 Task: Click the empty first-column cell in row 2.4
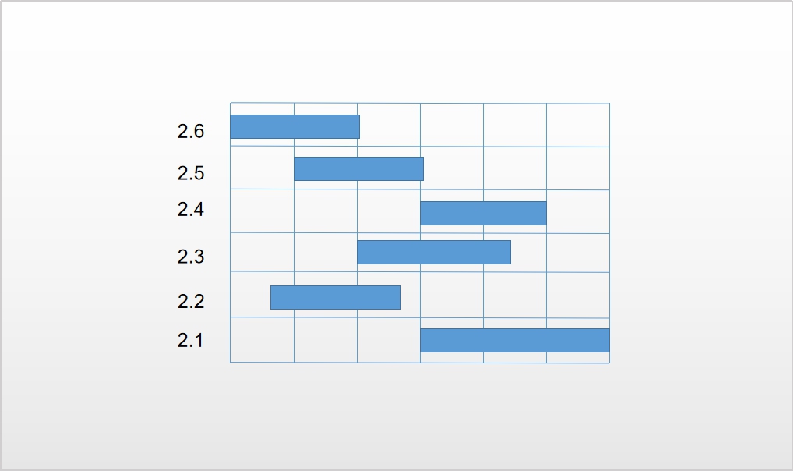click(x=263, y=211)
